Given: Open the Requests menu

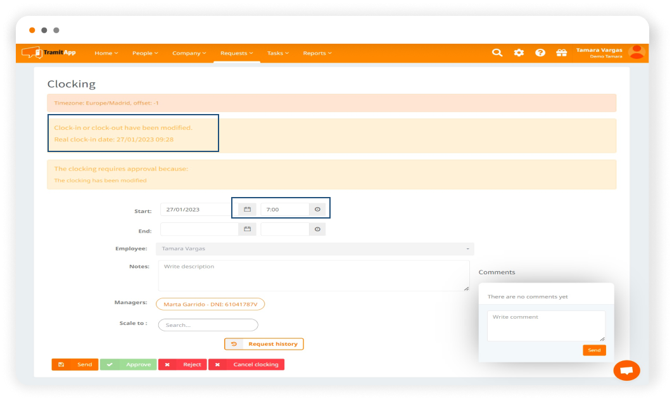Looking at the screenshot, I should coord(236,53).
